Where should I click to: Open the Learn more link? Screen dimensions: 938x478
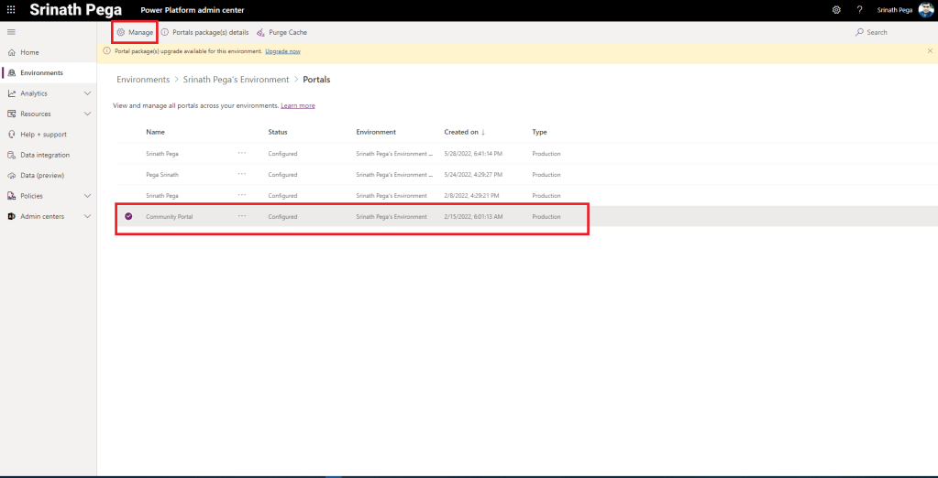coord(298,105)
